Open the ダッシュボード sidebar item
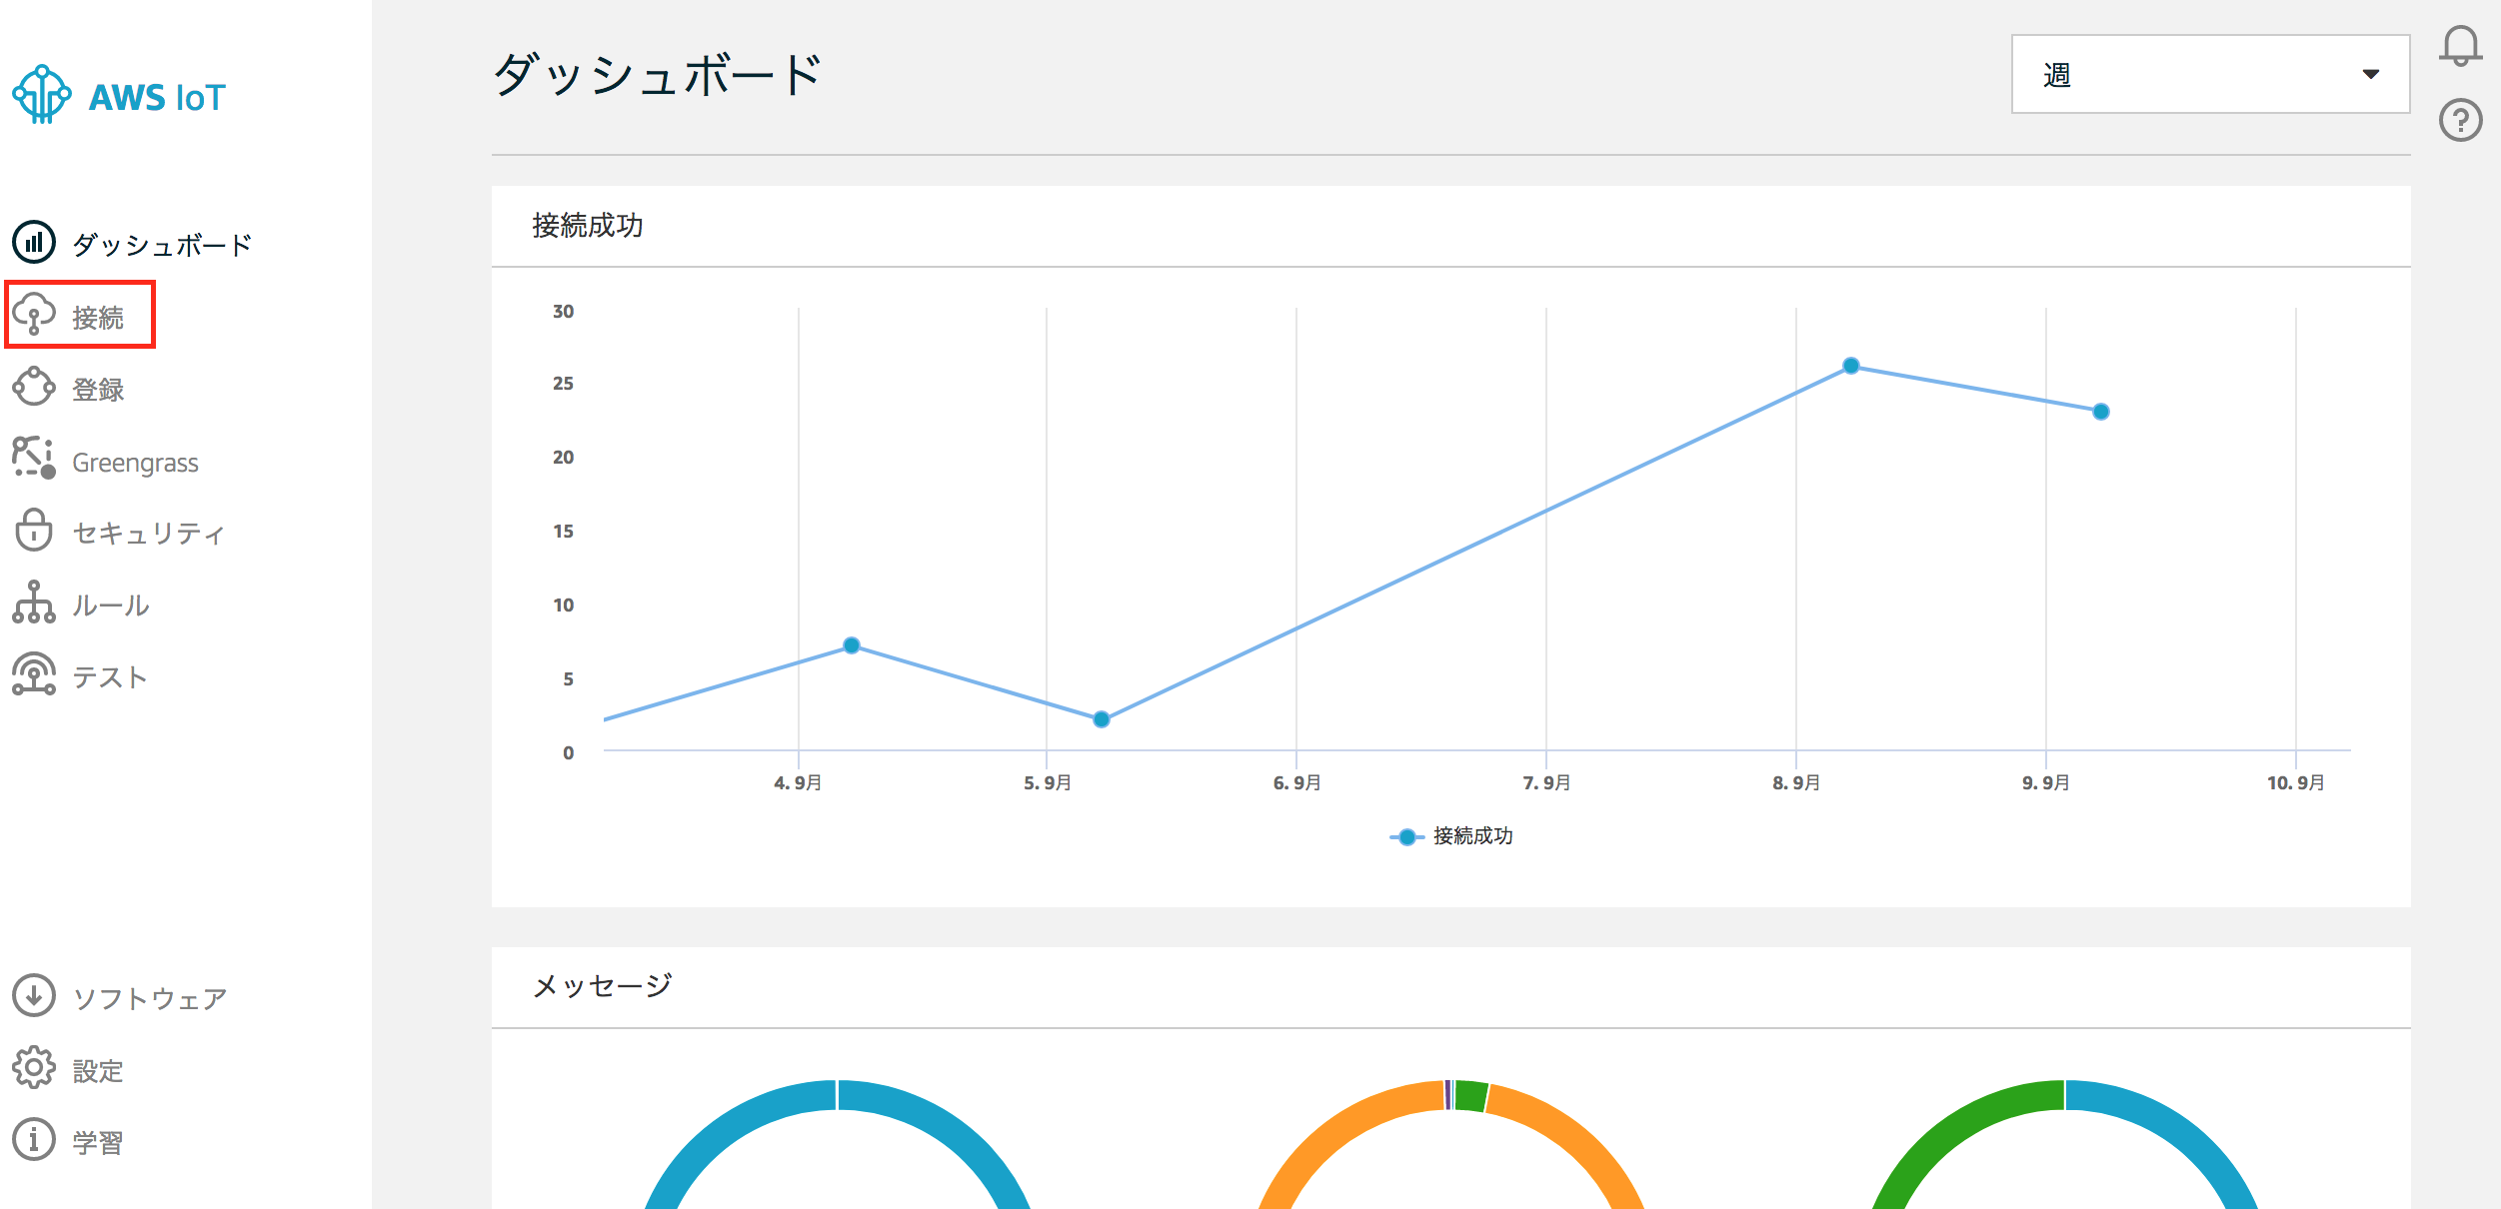 point(162,245)
